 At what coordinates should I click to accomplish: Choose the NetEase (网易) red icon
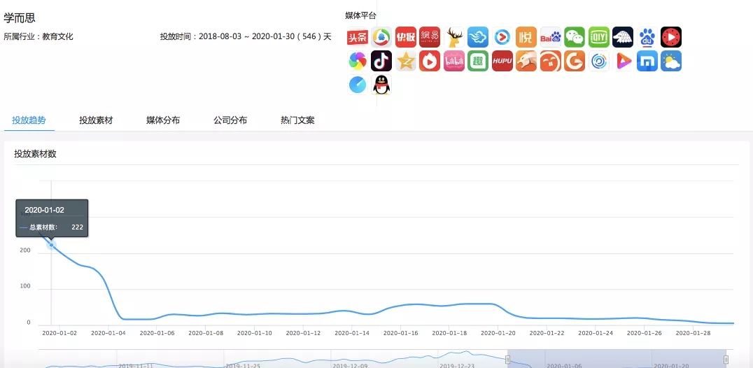pyautogui.click(x=430, y=37)
